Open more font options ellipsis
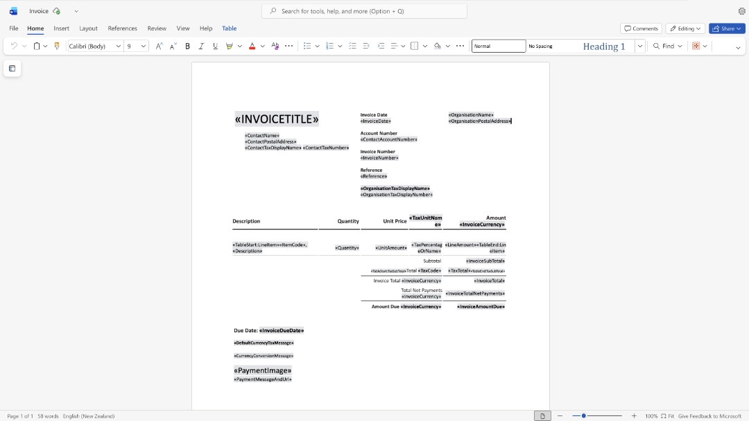This screenshot has height=421, width=749. click(x=289, y=46)
